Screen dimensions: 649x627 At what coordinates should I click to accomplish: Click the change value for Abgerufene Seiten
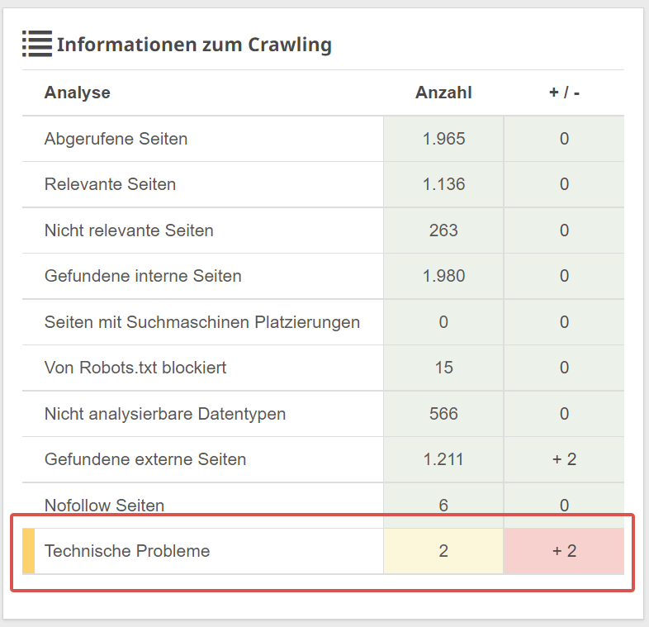[x=564, y=139]
